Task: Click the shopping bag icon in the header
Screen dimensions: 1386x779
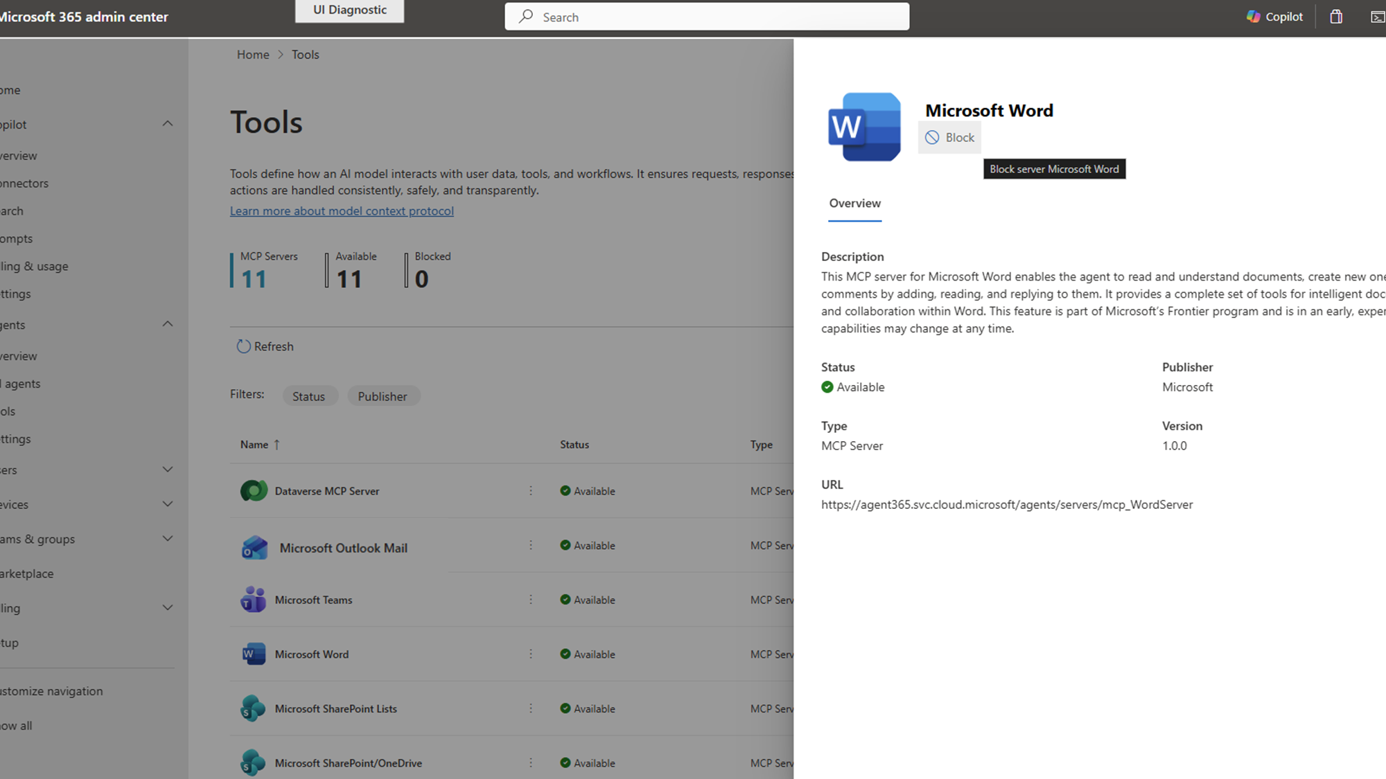Action: [x=1336, y=16]
